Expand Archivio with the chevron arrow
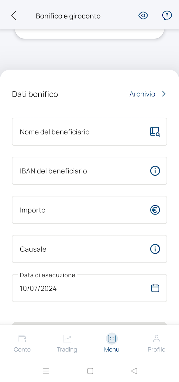The image size is (179, 382). pos(164,94)
